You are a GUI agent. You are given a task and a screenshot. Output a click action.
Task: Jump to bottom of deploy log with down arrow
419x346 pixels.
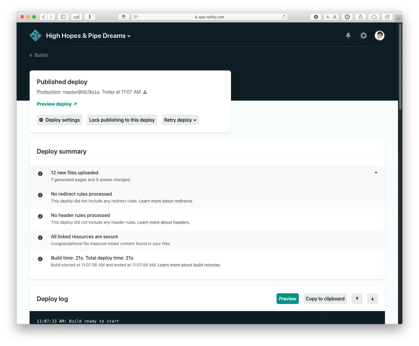373,299
